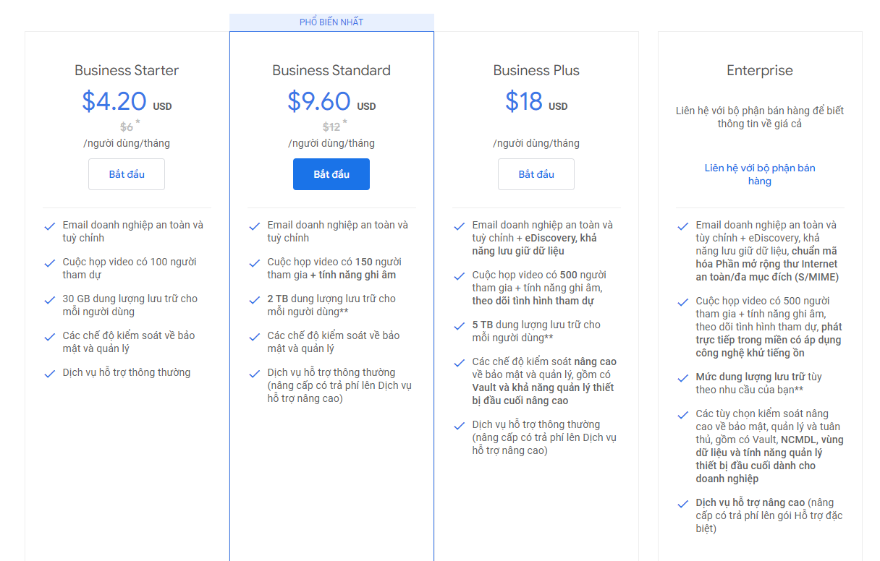Click the $18 Business Plus price

pyautogui.click(x=524, y=101)
